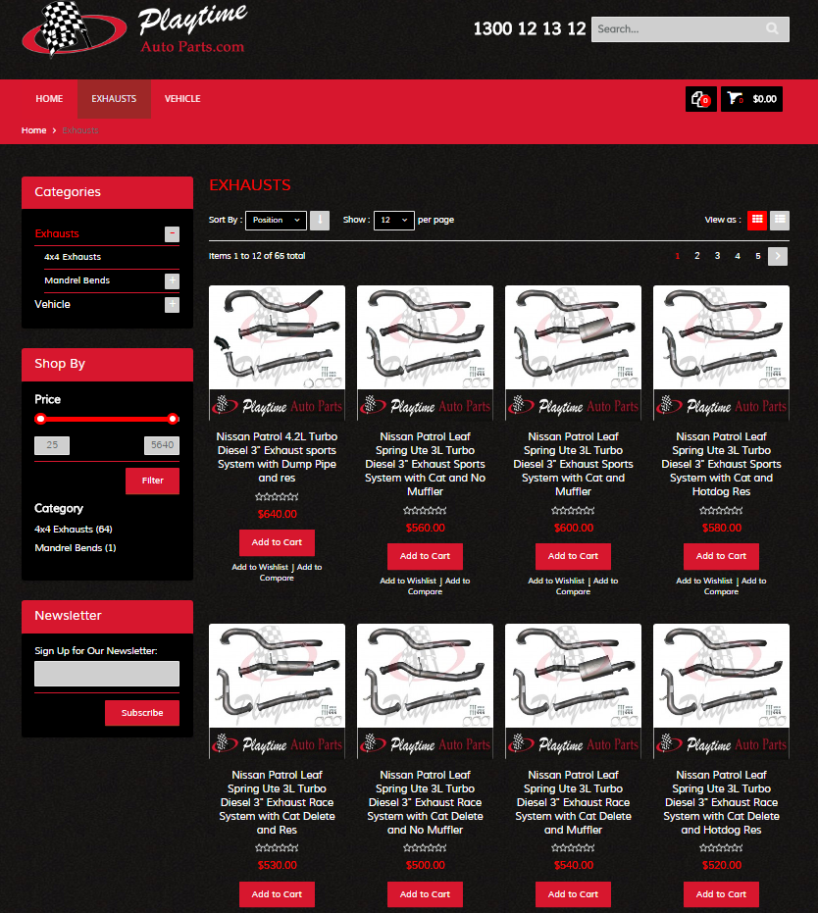Add the $560.00 exhaust to cart
Image resolution: width=818 pixels, height=913 pixels.
click(425, 557)
